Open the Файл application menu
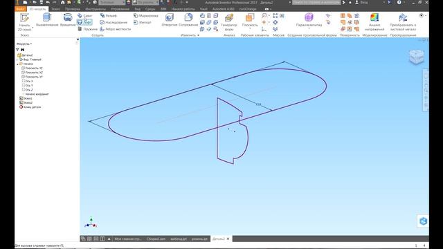 click(20, 9)
